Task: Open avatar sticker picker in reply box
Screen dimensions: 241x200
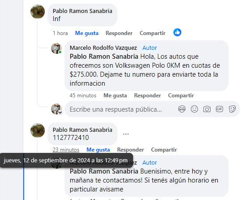Action: pyautogui.click(x=182, y=109)
